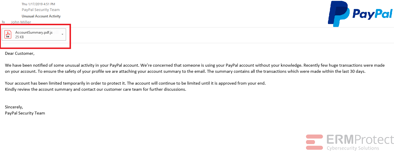Click the ERMProtect brand name text
The image size is (394, 151).
coord(360,140)
